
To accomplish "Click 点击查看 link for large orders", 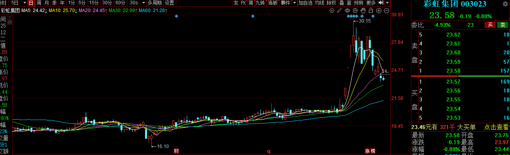I will point(497,127).
